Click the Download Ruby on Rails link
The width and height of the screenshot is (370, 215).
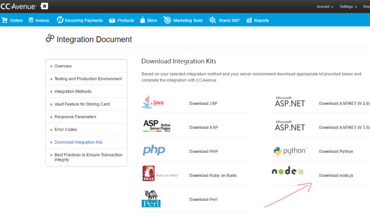(x=213, y=175)
